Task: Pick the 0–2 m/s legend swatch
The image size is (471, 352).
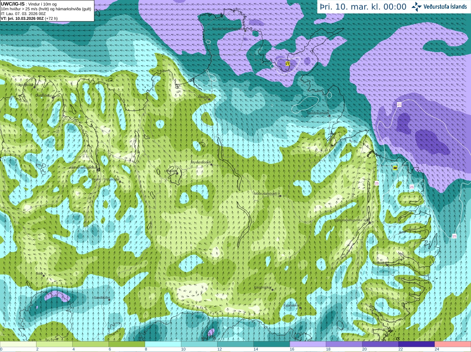Action: [18, 344]
